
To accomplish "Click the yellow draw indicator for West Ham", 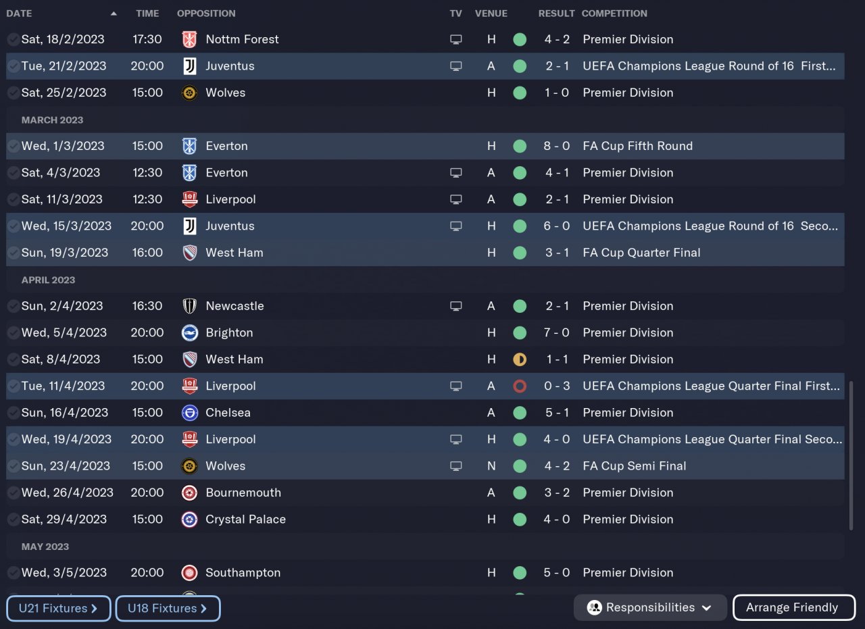I will (520, 359).
